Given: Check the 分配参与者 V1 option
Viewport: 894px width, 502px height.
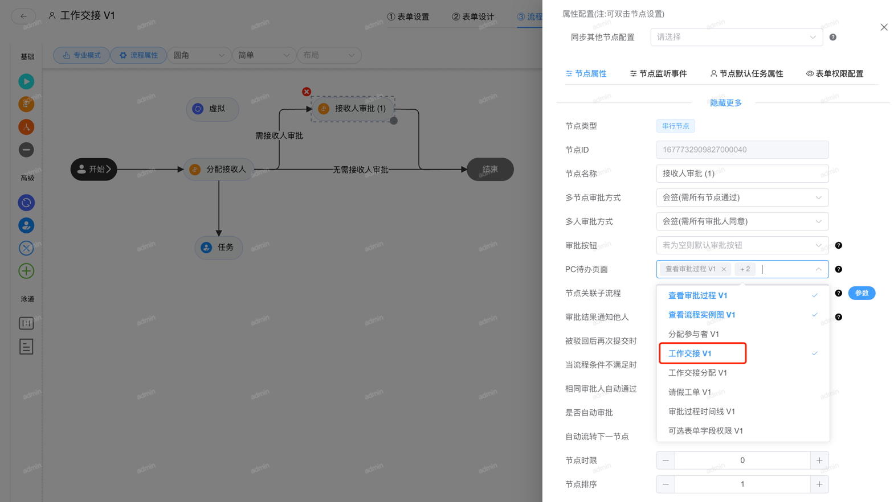Looking at the screenshot, I should click(x=693, y=334).
